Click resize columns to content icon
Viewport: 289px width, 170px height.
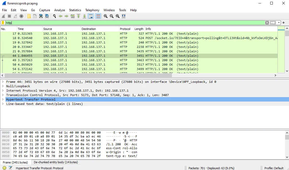[124, 16]
